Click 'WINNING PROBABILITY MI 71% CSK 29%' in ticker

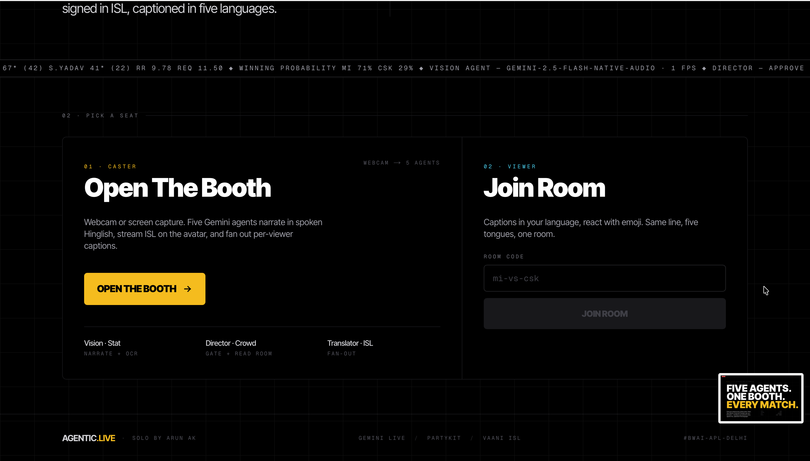coord(326,68)
